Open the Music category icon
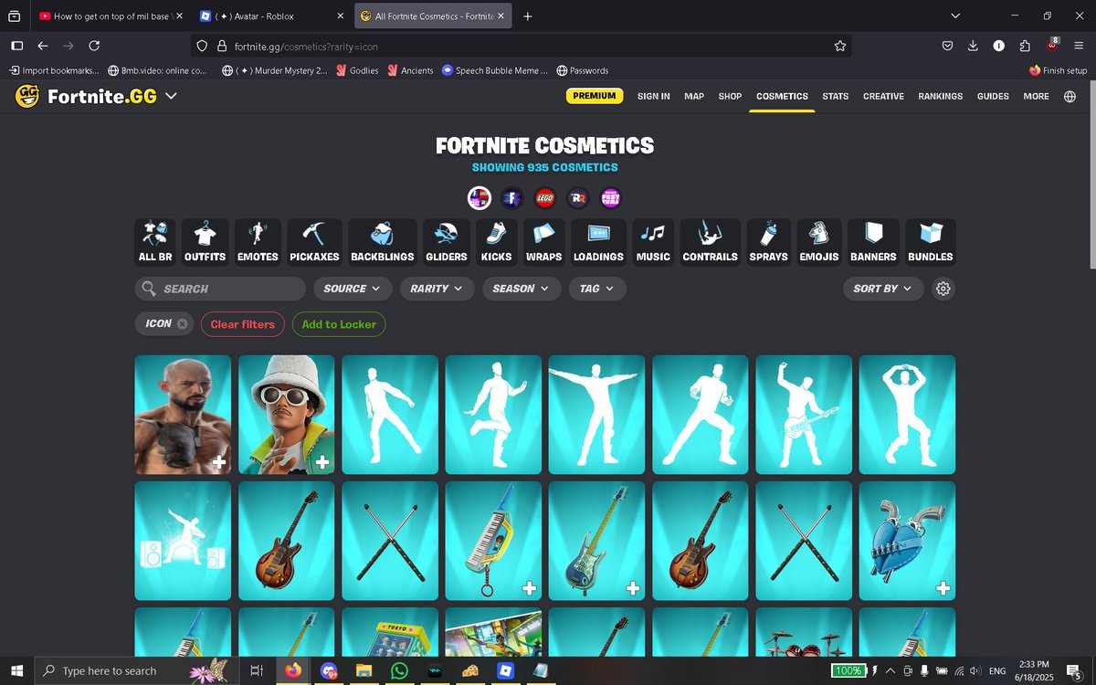1096x685 pixels. tap(653, 242)
